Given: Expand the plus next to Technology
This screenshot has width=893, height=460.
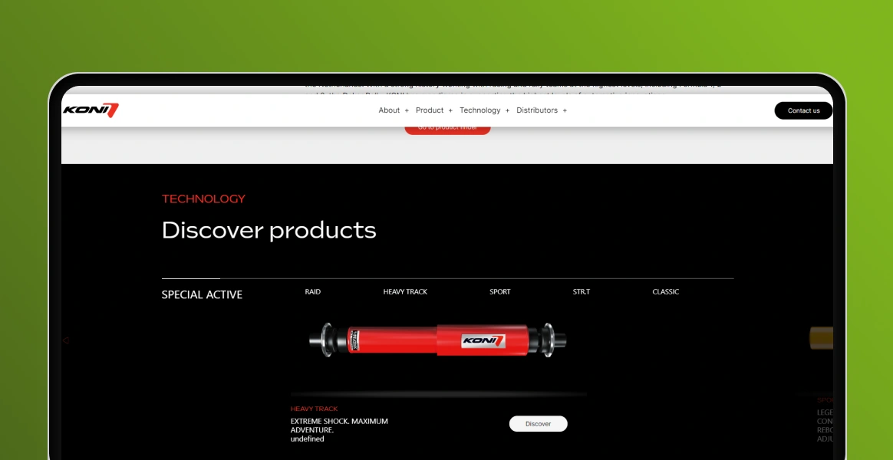Looking at the screenshot, I should pyautogui.click(x=507, y=110).
